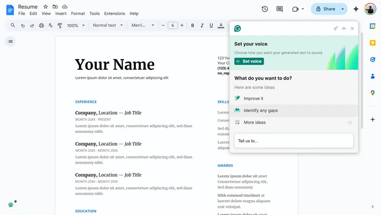Get add-ons with plus icon
Screen dimensions: 381x215
[372, 120]
